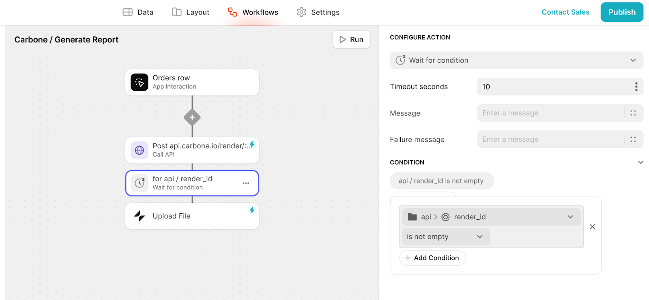Click Add Condition
649x300 pixels.
432,258
